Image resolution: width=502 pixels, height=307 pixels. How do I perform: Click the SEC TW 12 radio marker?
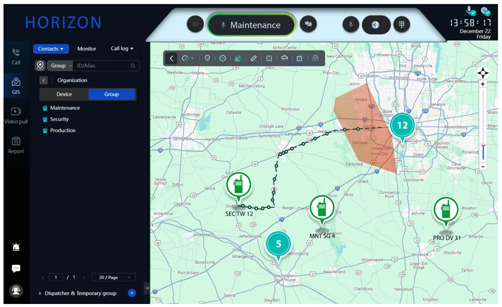238,186
